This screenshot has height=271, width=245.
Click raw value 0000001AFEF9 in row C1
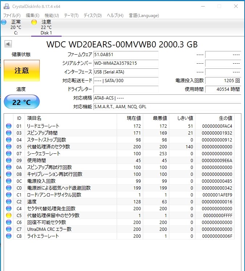coord(217,195)
